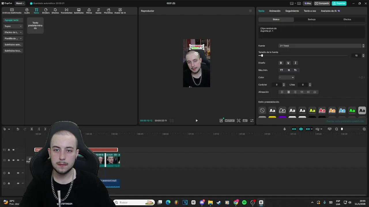Click the Exportar button
369x207 pixels.
pos(339,3)
